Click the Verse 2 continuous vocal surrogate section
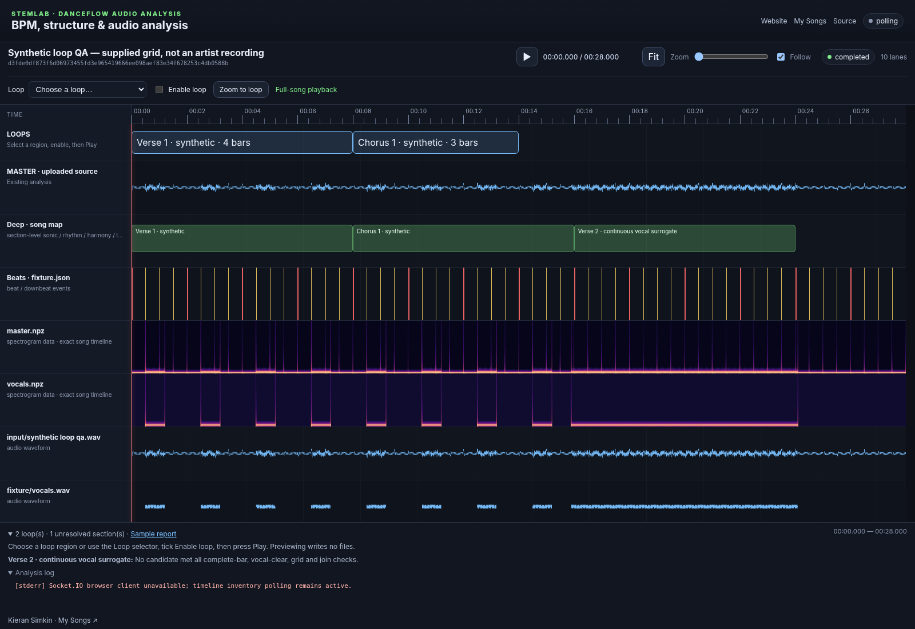This screenshot has height=629, width=915. pos(685,238)
